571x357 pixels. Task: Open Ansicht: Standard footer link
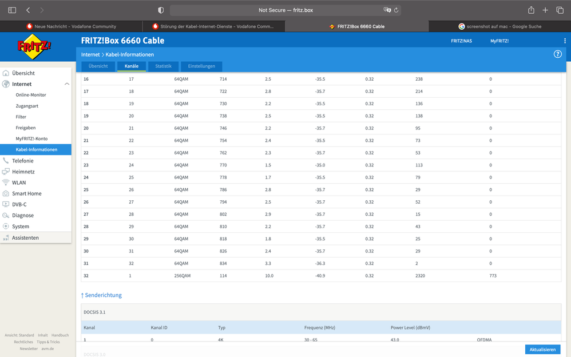[19, 335]
